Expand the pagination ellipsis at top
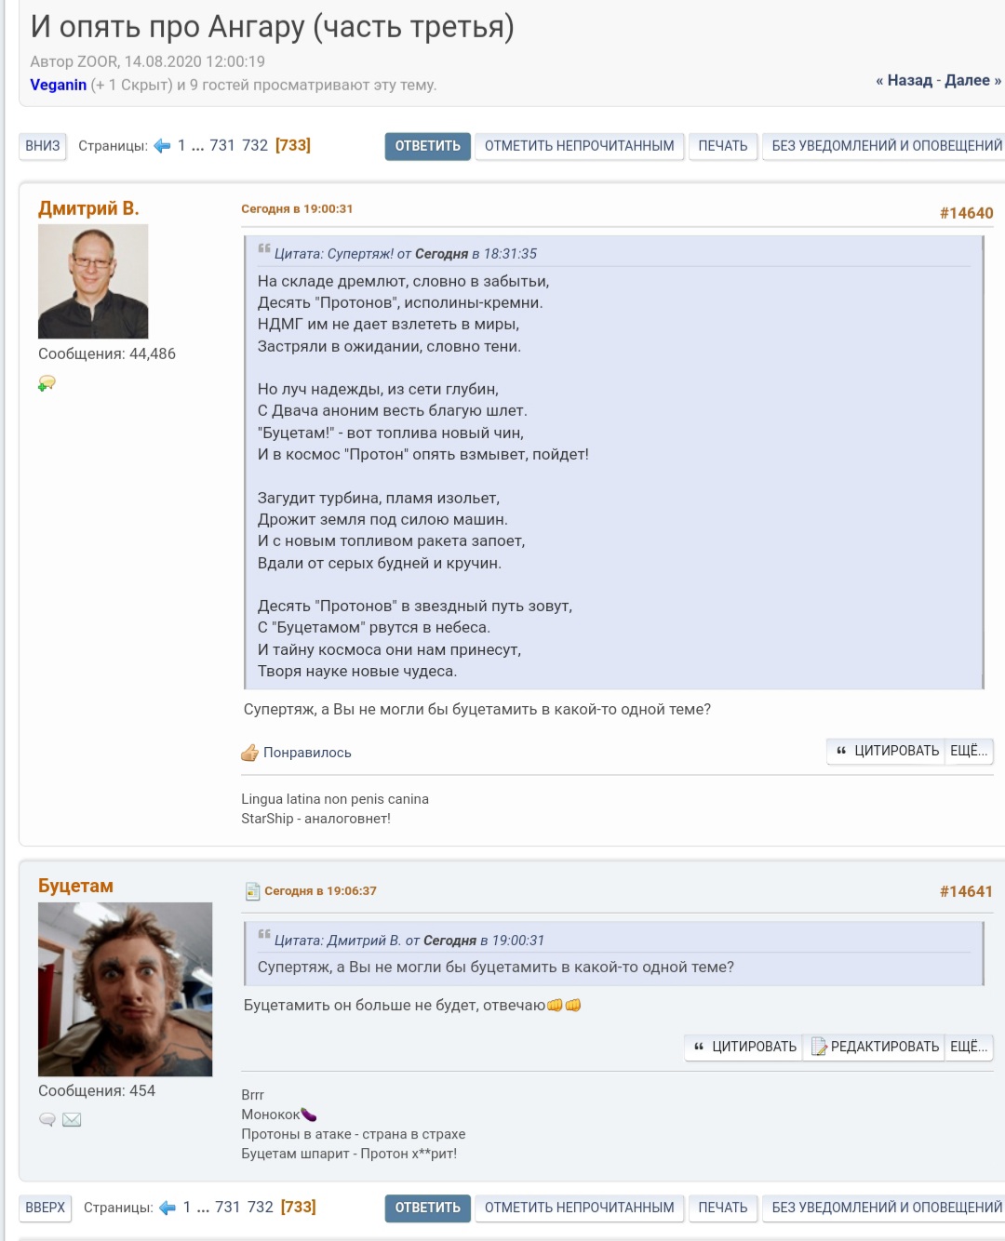 point(198,146)
